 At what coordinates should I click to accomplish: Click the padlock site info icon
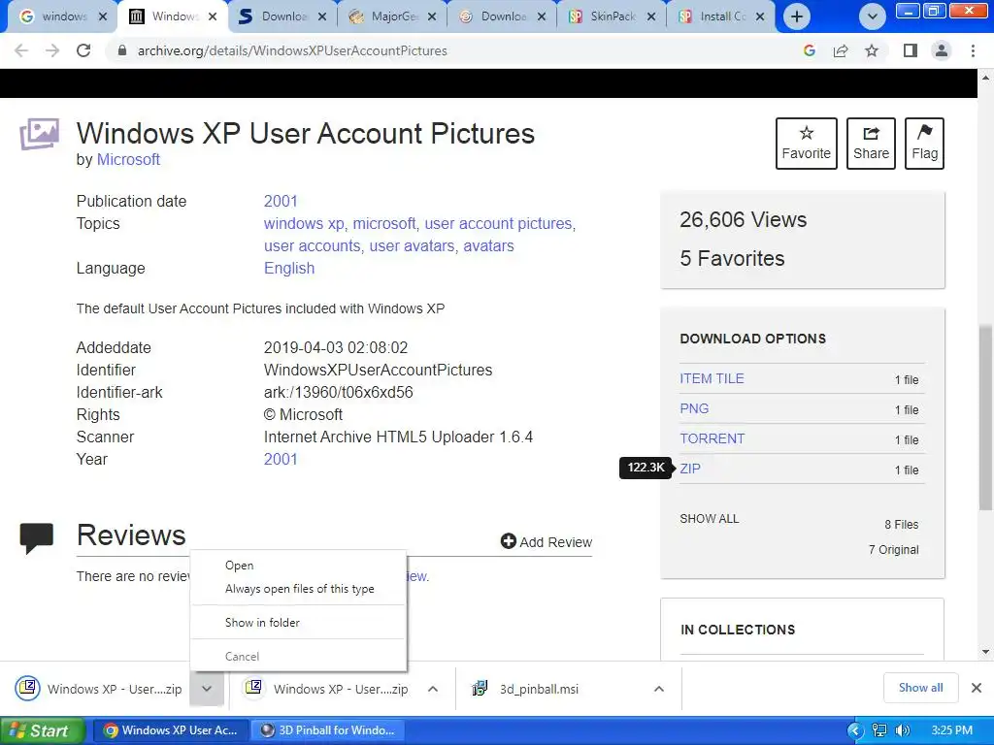pyautogui.click(x=122, y=50)
